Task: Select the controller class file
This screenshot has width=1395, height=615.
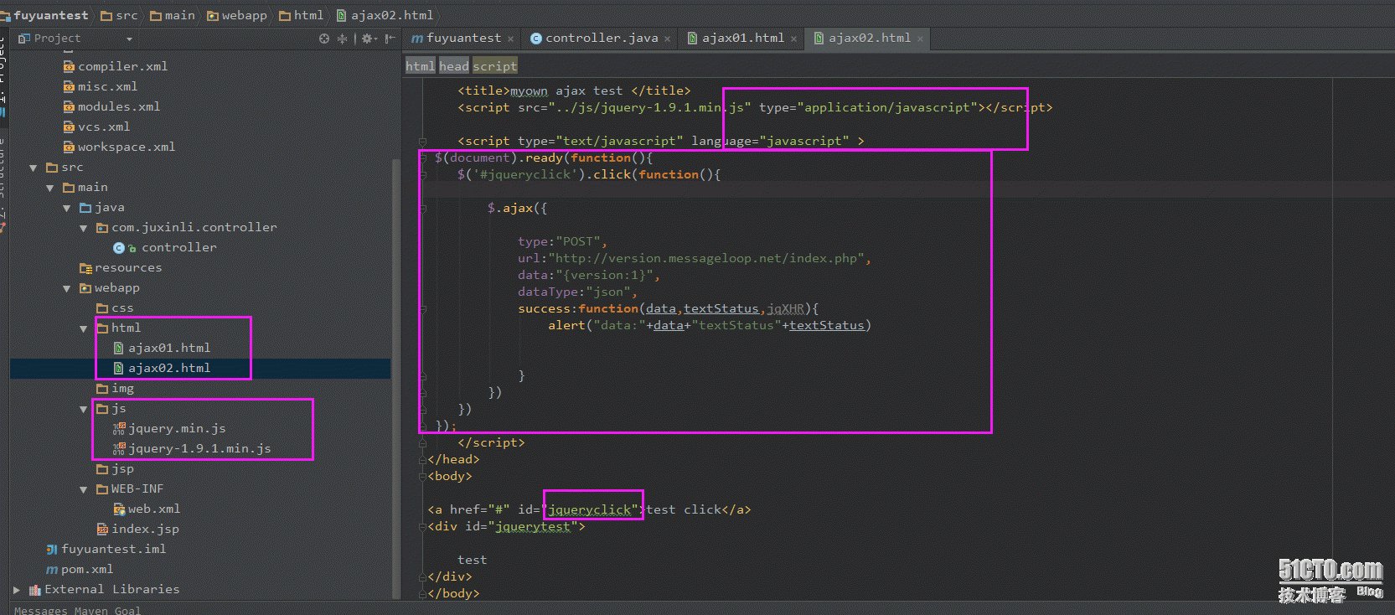Action: click(164, 247)
